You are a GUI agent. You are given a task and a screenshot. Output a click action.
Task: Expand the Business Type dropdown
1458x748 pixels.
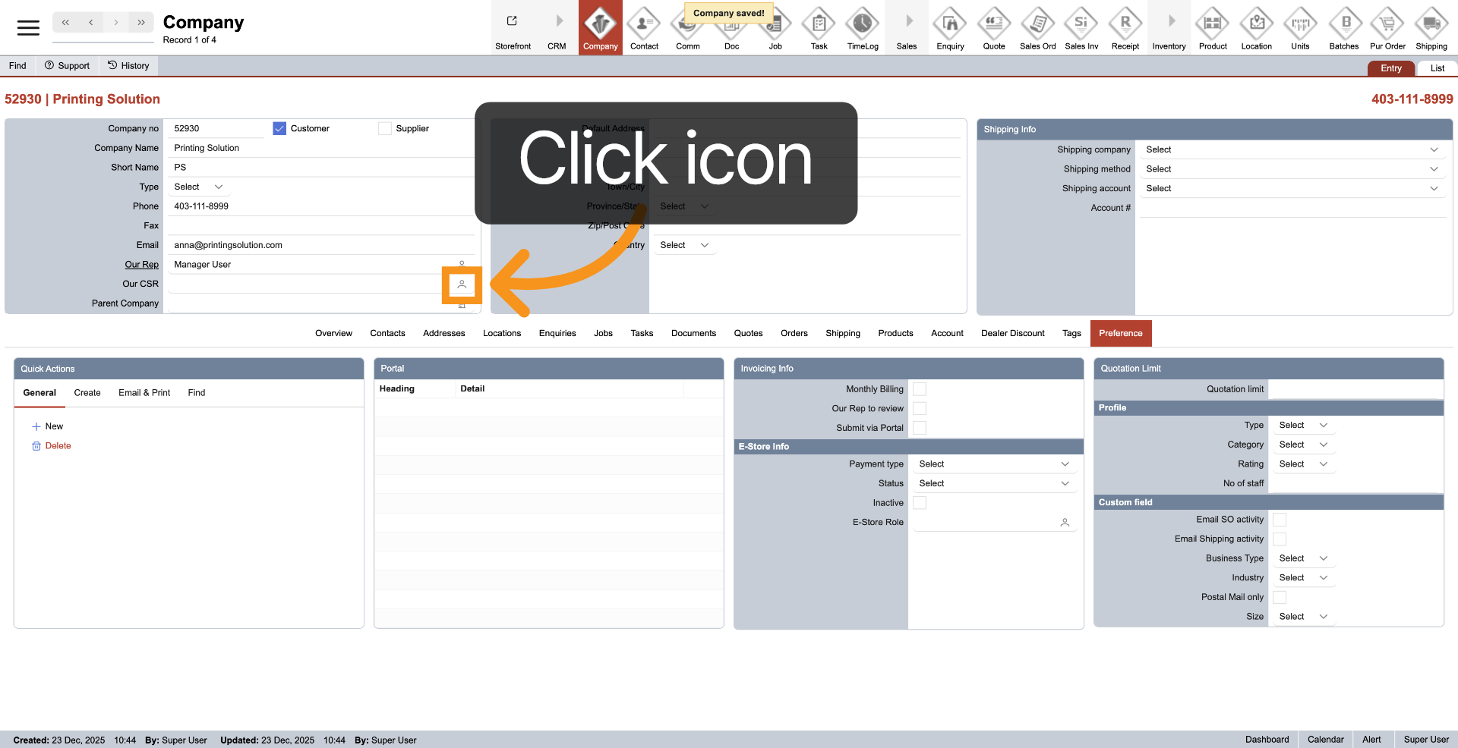click(1302, 558)
